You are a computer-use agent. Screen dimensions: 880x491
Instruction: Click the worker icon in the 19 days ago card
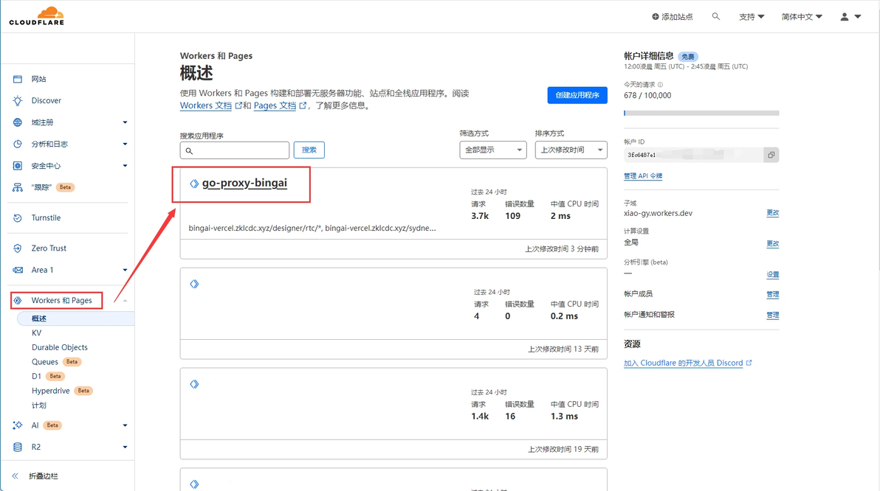pyautogui.click(x=194, y=384)
